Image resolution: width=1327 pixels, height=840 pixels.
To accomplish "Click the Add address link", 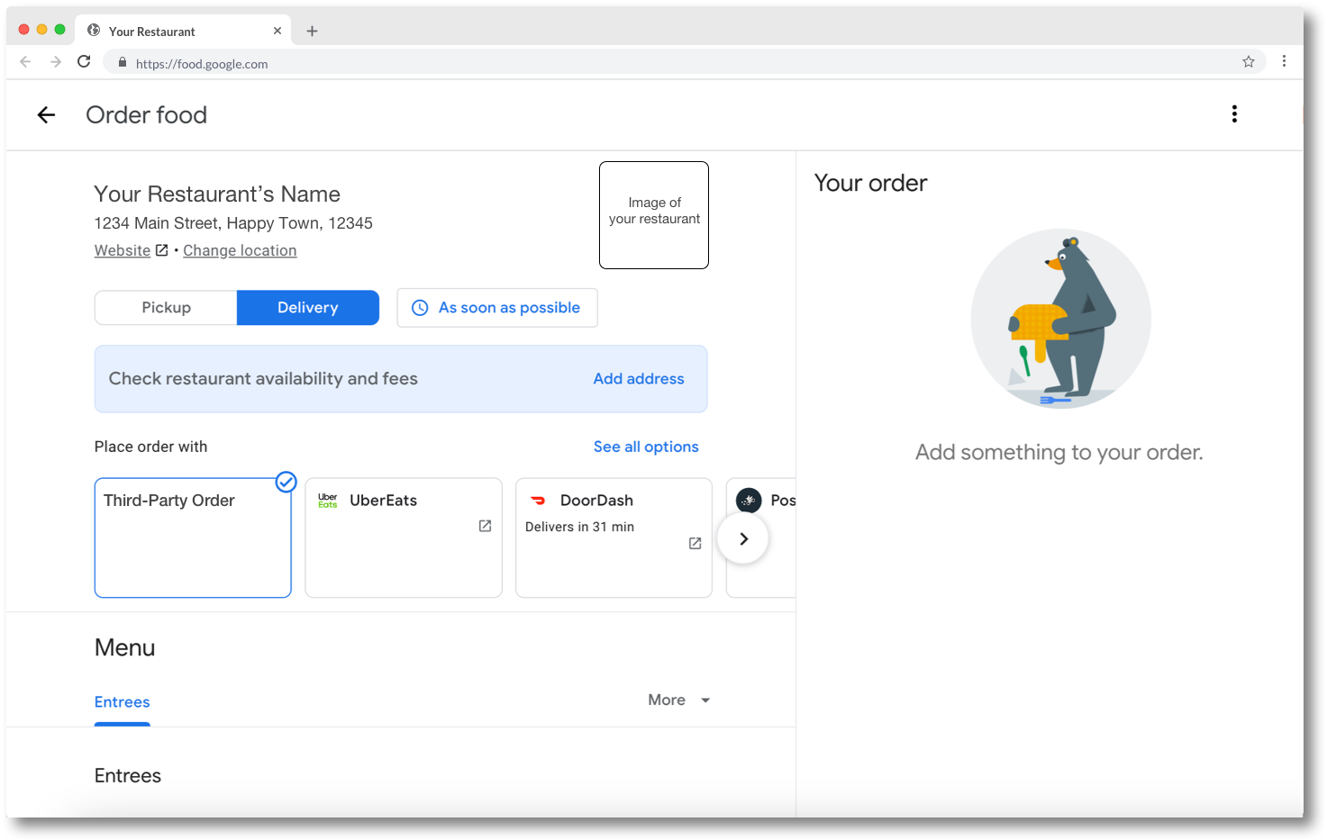I will (x=638, y=379).
